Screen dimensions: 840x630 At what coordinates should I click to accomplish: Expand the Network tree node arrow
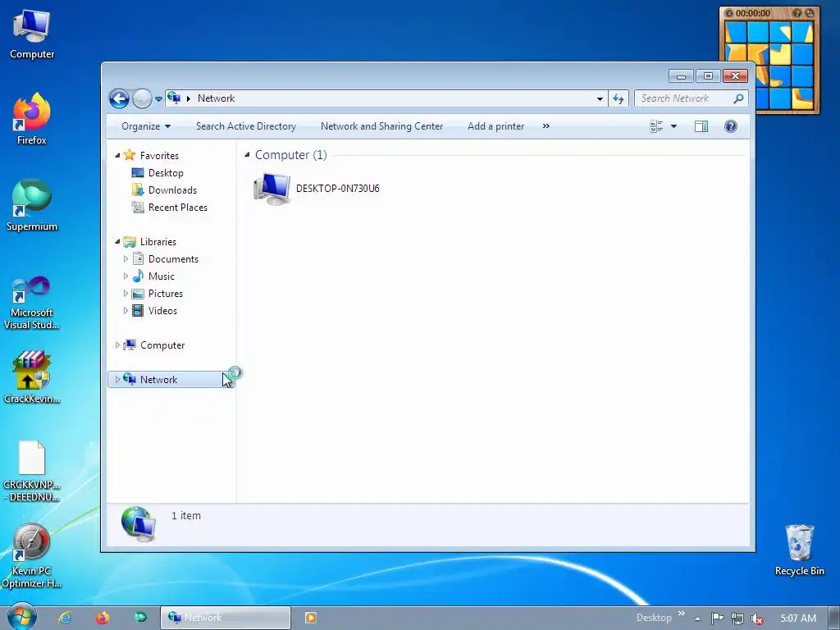click(x=117, y=379)
